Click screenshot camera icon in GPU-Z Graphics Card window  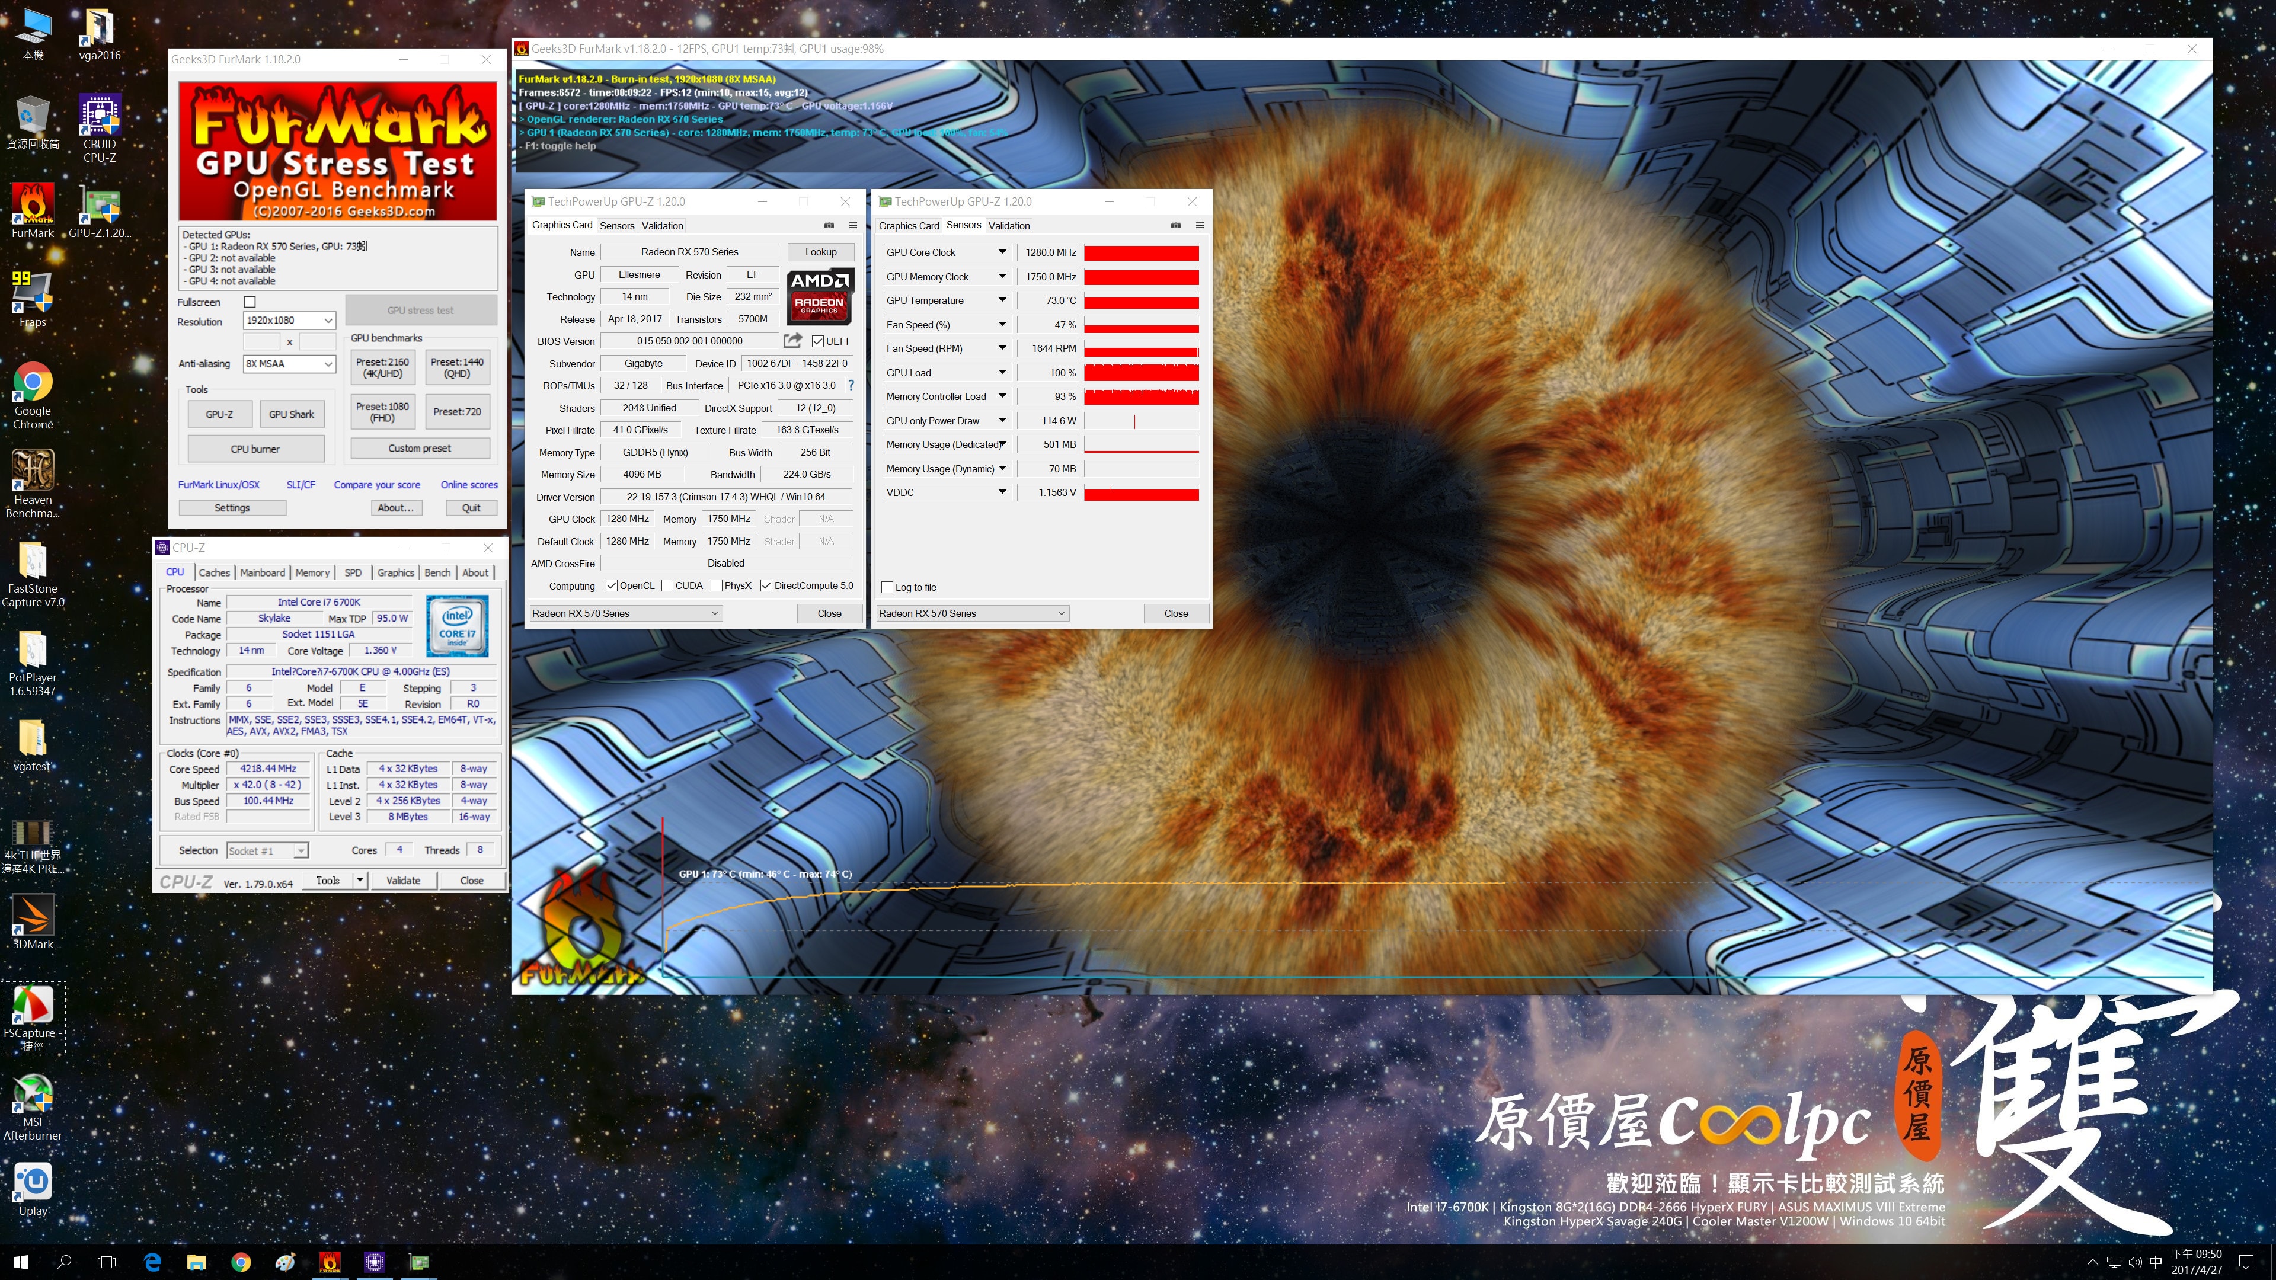829,225
